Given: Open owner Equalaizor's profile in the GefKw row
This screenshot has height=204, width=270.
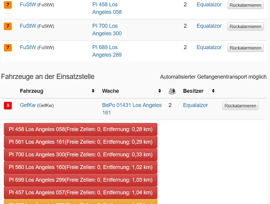Looking at the screenshot, I should 195,105.
